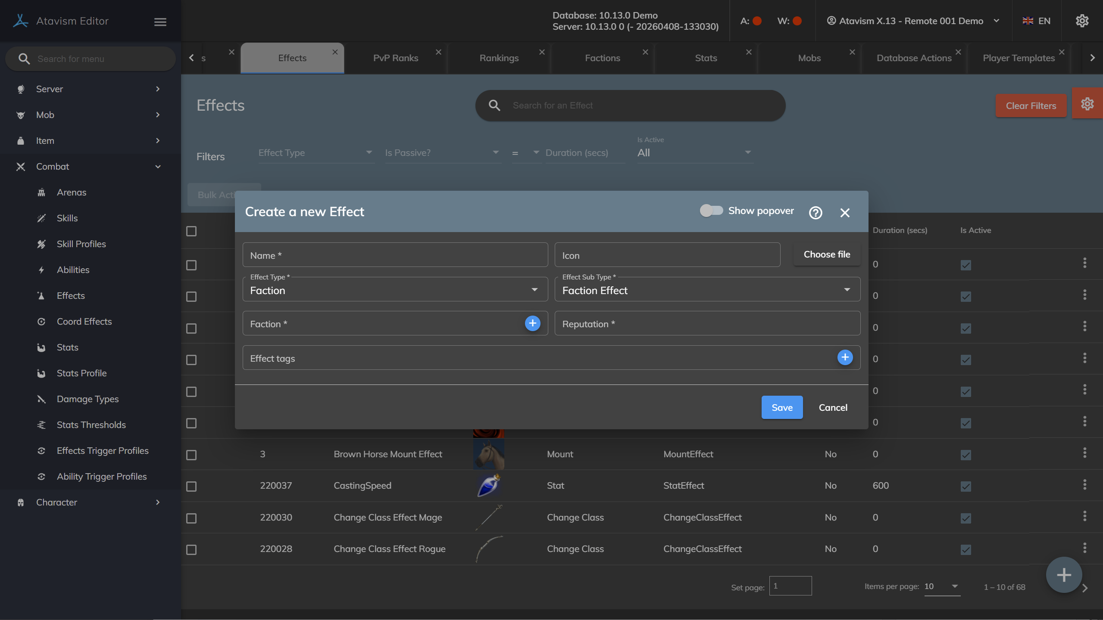The image size is (1103, 620).
Task: Click the top-right global settings gear
Action: click(1082, 21)
